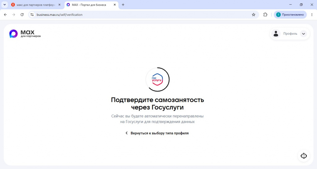Open the tab search dropdown arrow
The image size is (317, 169).
tap(4, 5)
